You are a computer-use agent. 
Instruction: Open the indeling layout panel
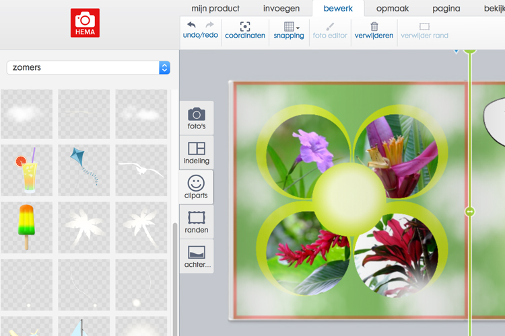click(x=197, y=153)
